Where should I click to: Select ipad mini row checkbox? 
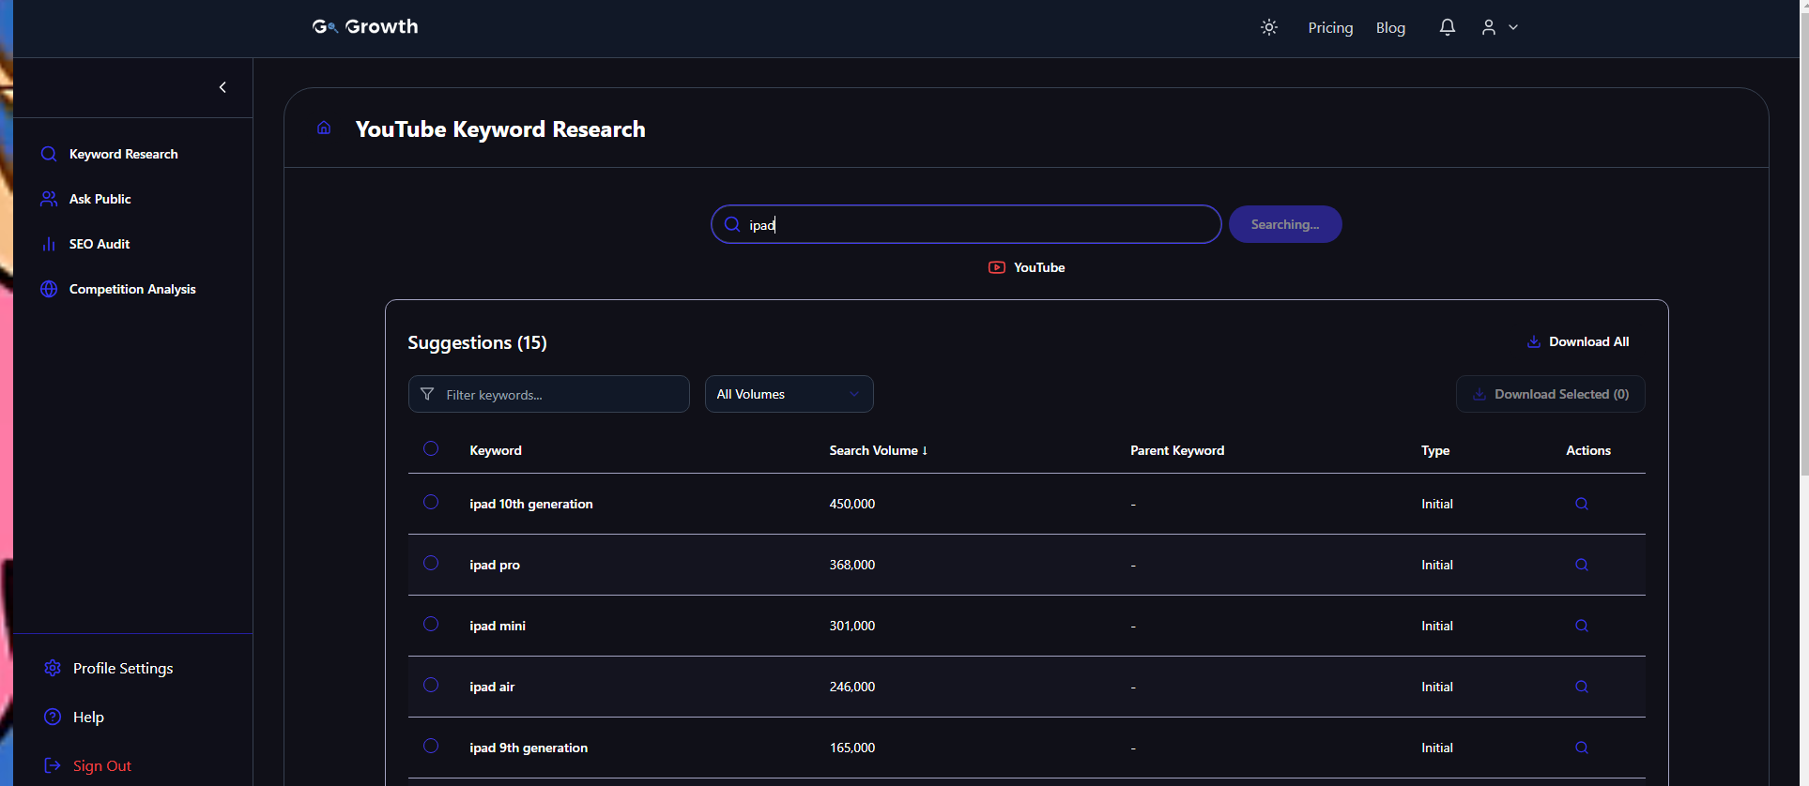431,624
